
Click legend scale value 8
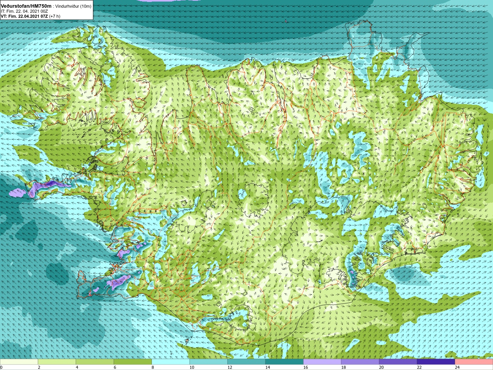[x=153, y=368]
